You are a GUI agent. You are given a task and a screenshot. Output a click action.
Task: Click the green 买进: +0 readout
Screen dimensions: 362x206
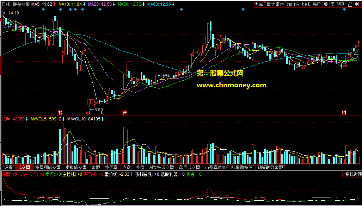point(194,174)
